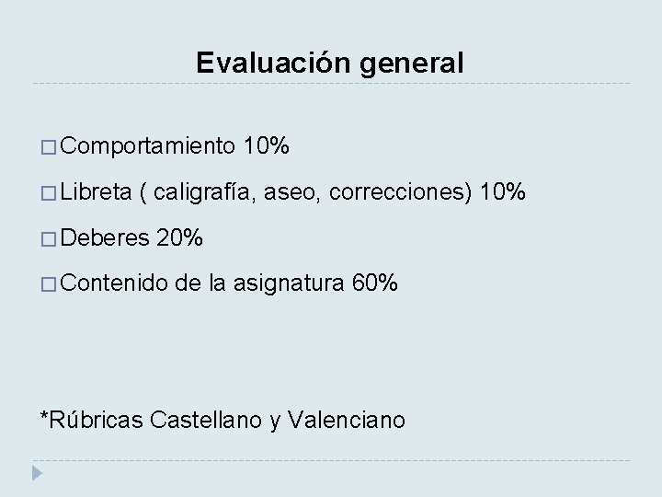Click the word Deberes
Viewport: 662px width, 497px height.
tap(107, 237)
